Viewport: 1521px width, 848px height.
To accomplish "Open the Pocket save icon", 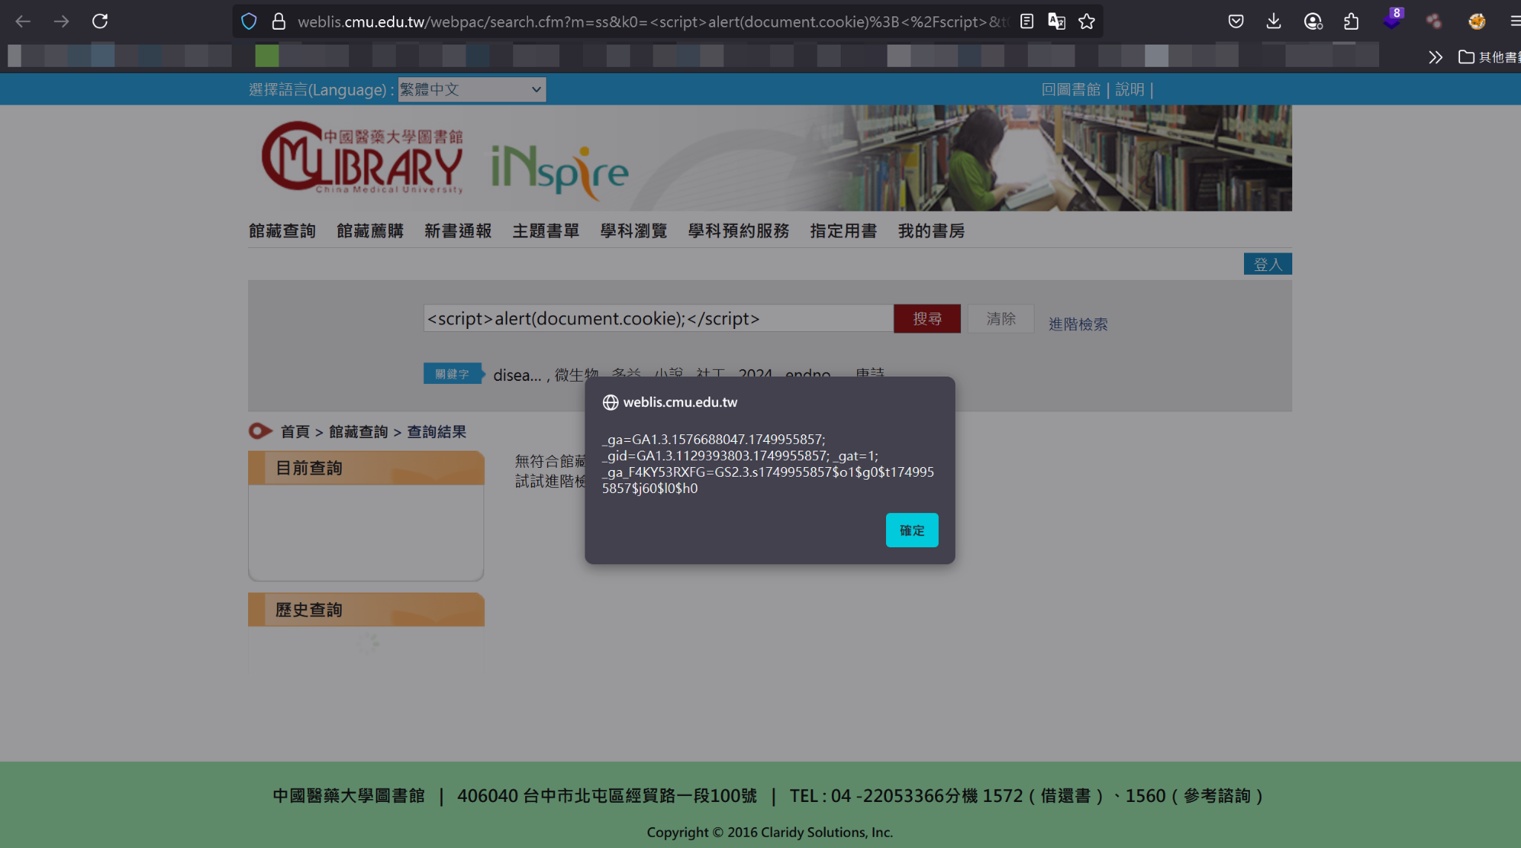I will tap(1236, 22).
